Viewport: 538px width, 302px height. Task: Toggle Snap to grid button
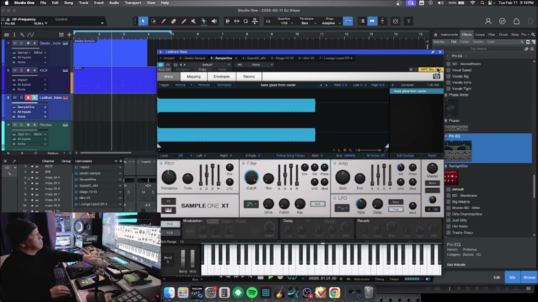[348, 21]
